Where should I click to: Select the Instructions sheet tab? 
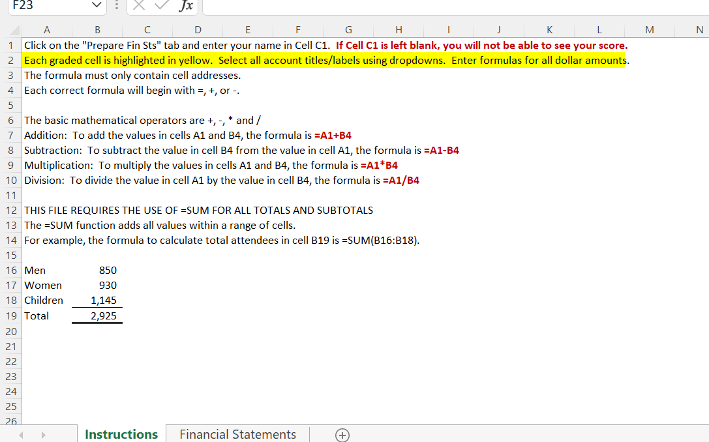click(x=121, y=434)
